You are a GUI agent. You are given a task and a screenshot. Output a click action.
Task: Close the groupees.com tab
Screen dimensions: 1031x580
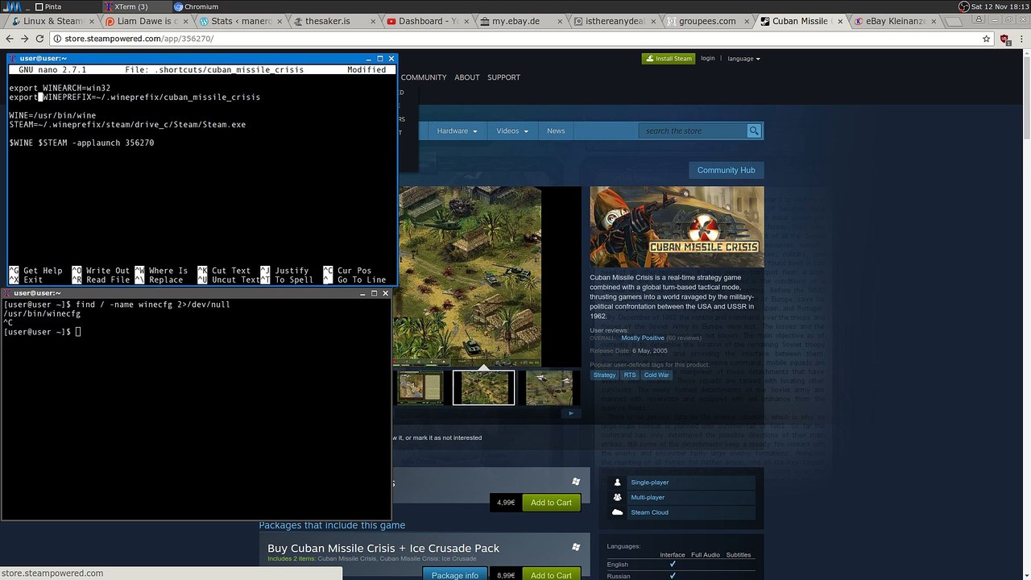click(x=745, y=21)
